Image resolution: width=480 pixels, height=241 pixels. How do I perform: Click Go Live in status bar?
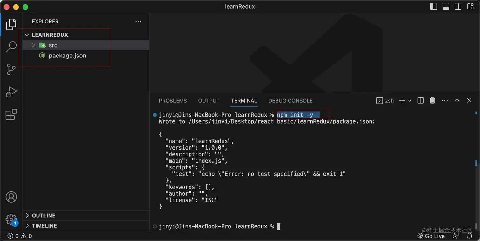click(431, 236)
